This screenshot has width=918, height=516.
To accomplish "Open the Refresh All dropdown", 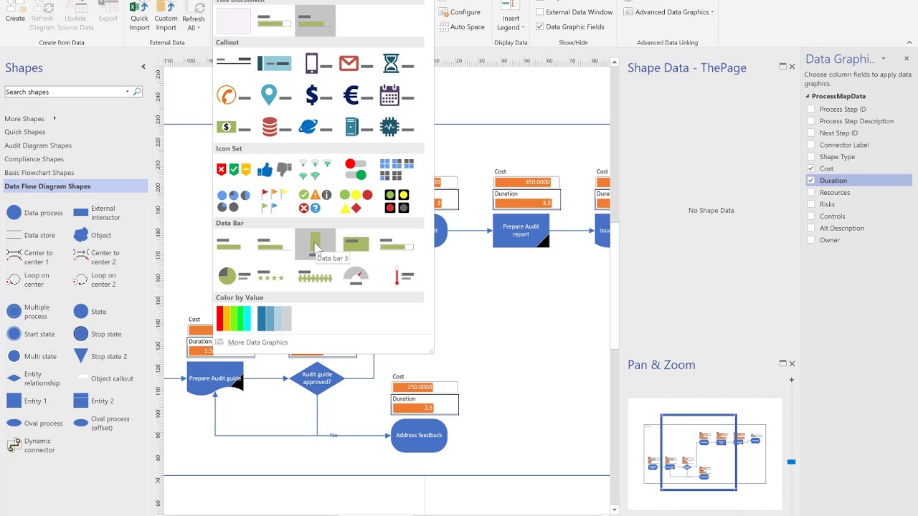I will 193,23.
